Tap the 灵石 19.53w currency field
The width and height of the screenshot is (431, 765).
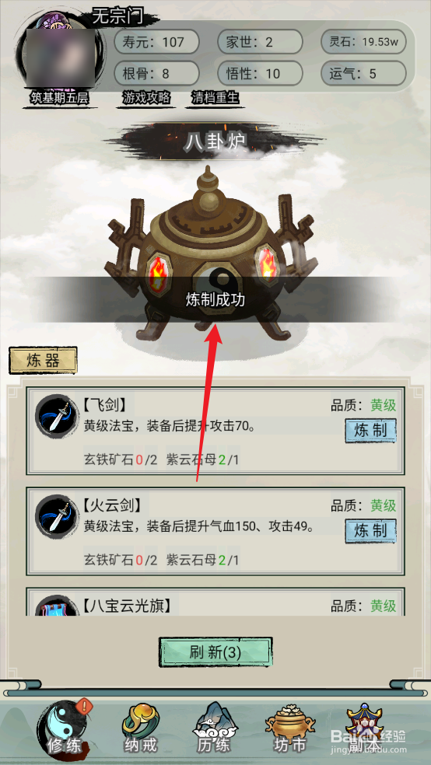[363, 42]
